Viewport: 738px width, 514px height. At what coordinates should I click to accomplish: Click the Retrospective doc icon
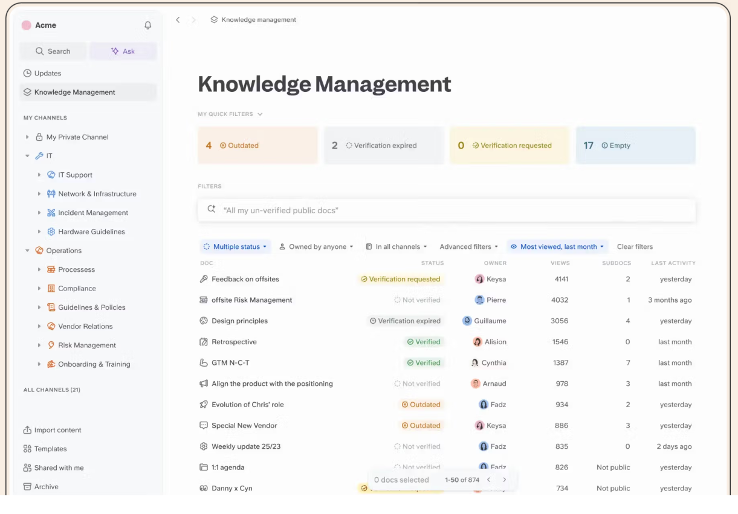click(204, 342)
